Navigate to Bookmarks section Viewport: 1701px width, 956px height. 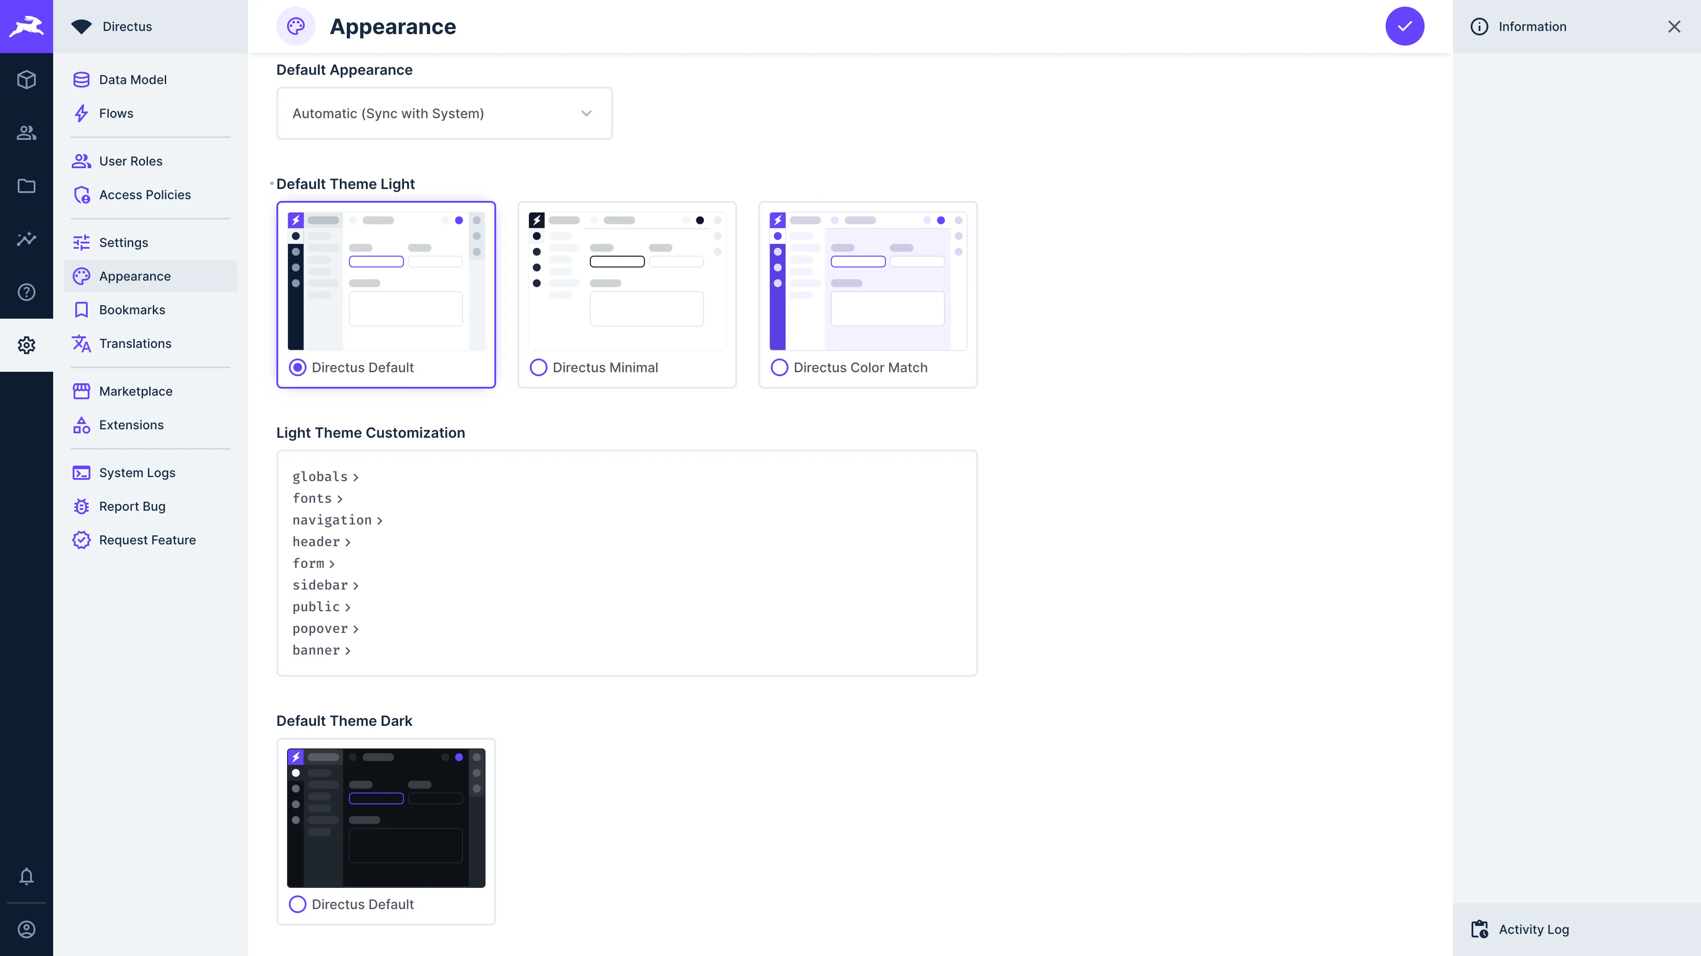pos(132,309)
